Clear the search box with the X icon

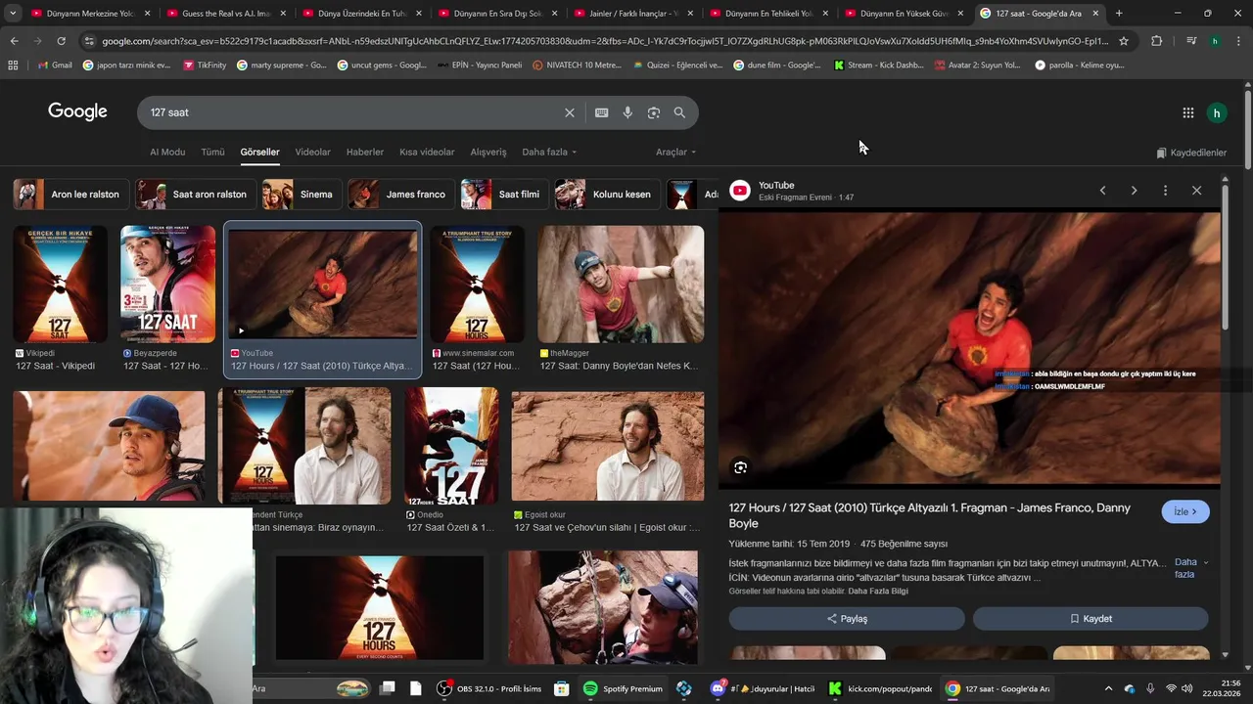pos(569,112)
